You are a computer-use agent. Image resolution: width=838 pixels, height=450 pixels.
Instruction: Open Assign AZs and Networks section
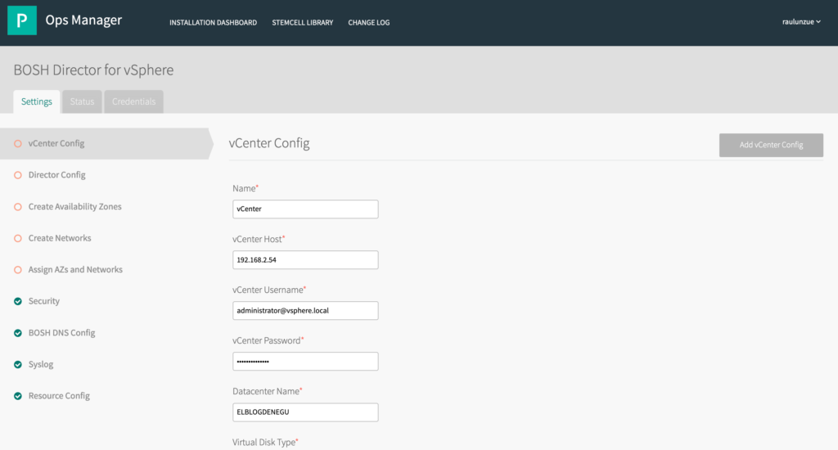coord(75,269)
